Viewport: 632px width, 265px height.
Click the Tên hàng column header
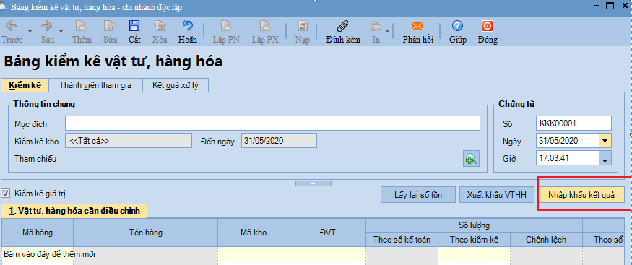pos(145,233)
